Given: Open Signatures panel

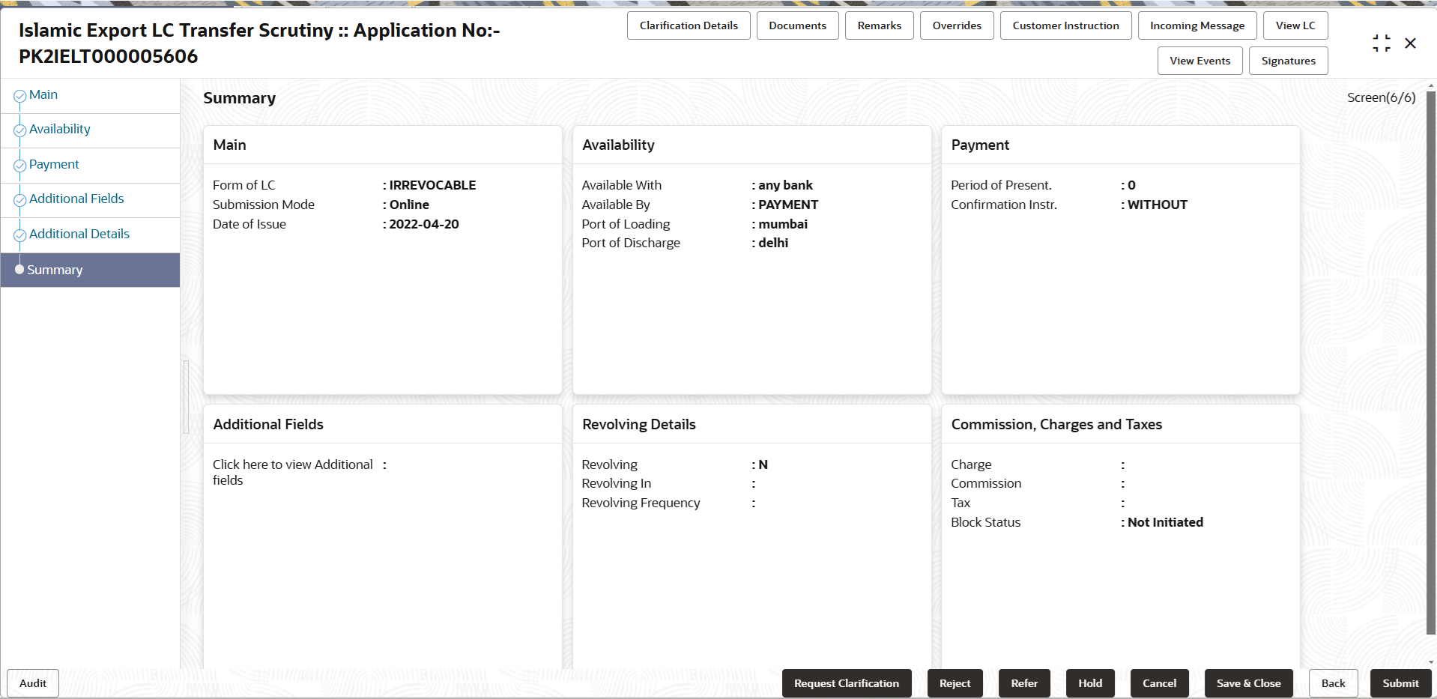Looking at the screenshot, I should click(x=1288, y=61).
